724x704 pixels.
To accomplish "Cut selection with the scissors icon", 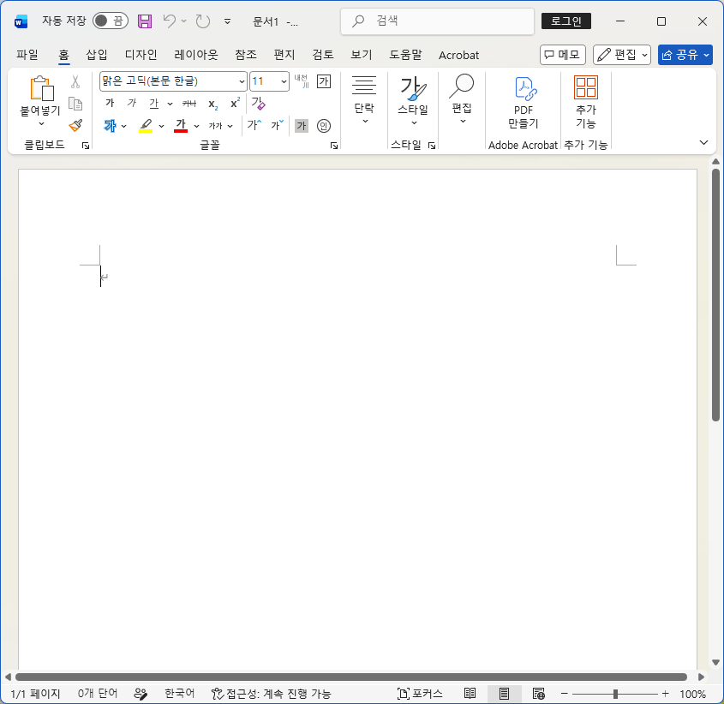I will [x=75, y=81].
